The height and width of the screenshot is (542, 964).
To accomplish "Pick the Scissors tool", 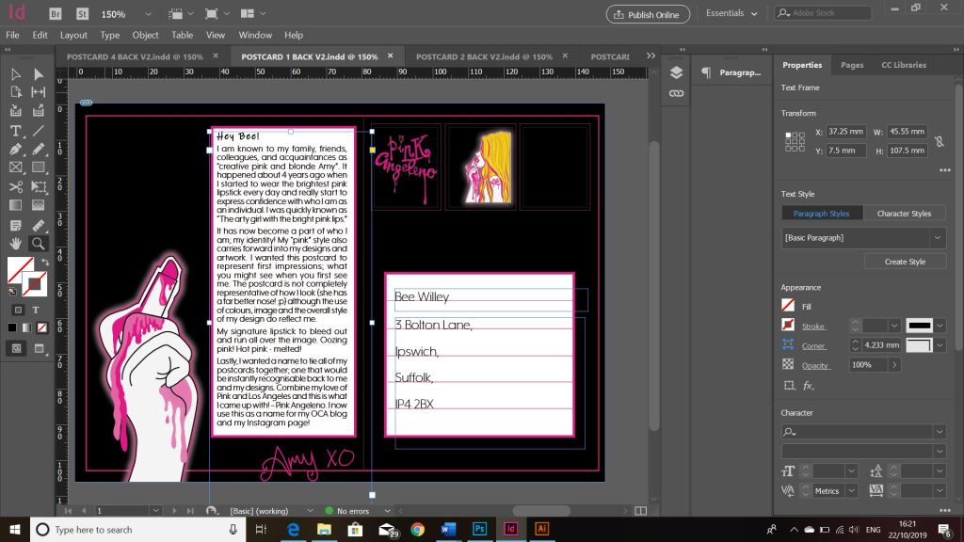I will click(16, 186).
